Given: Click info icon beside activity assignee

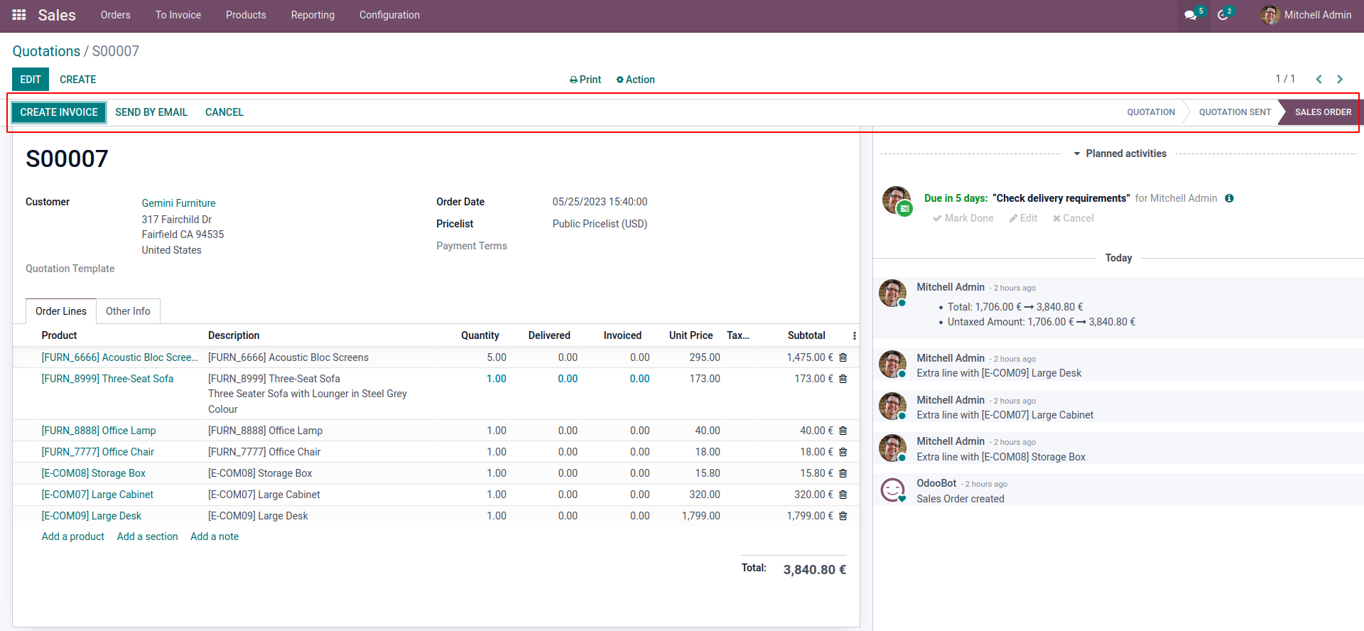Looking at the screenshot, I should 1229,198.
